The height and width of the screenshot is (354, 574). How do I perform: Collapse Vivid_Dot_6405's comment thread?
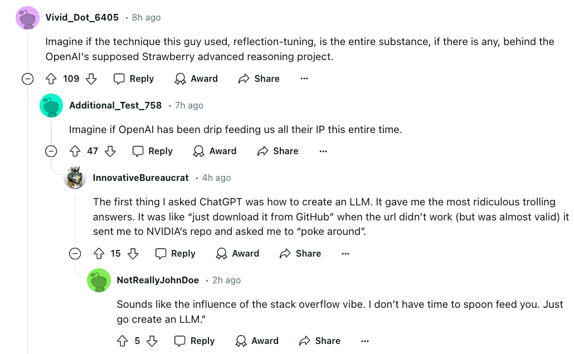pyautogui.click(x=27, y=79)
